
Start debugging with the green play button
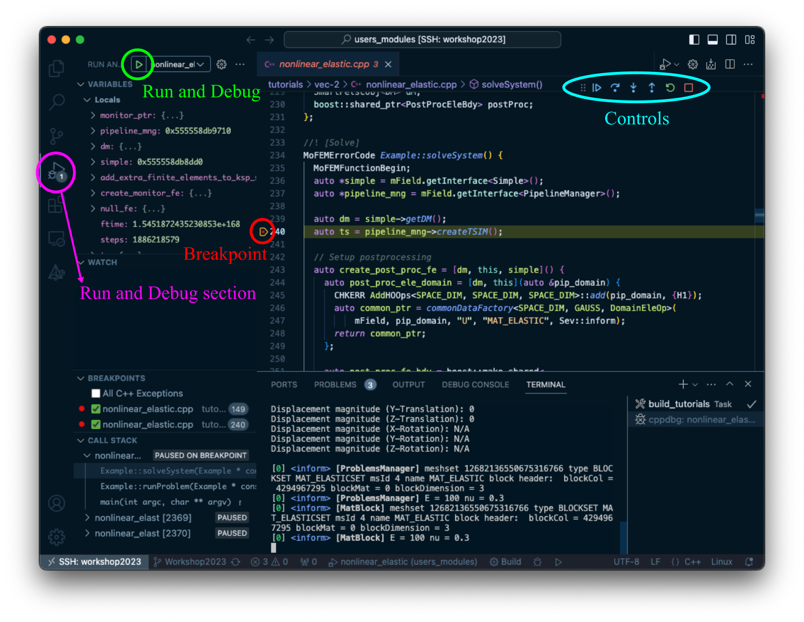[139, 64]
